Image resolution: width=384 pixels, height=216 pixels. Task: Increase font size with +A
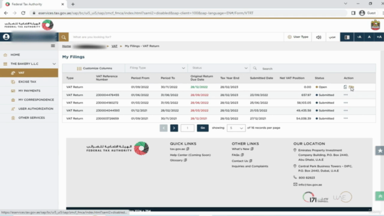(x=379, y=37)
